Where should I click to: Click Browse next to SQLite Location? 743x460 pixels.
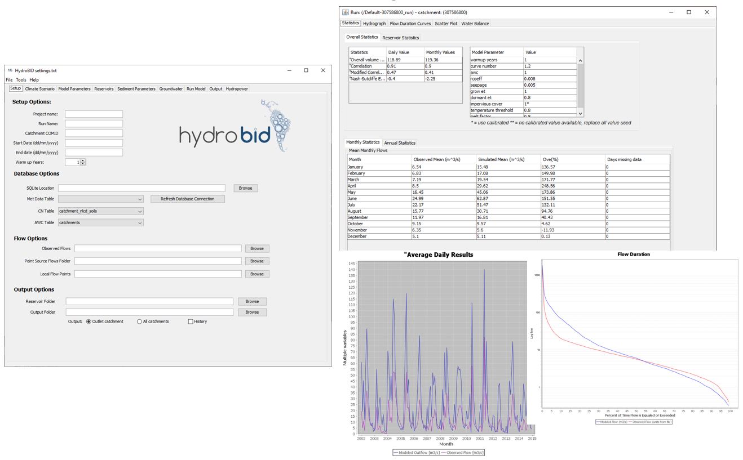(x=245, y=188)
